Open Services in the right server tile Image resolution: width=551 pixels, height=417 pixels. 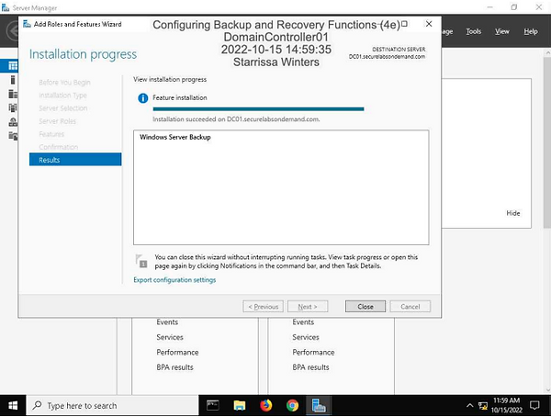(306, 337)
